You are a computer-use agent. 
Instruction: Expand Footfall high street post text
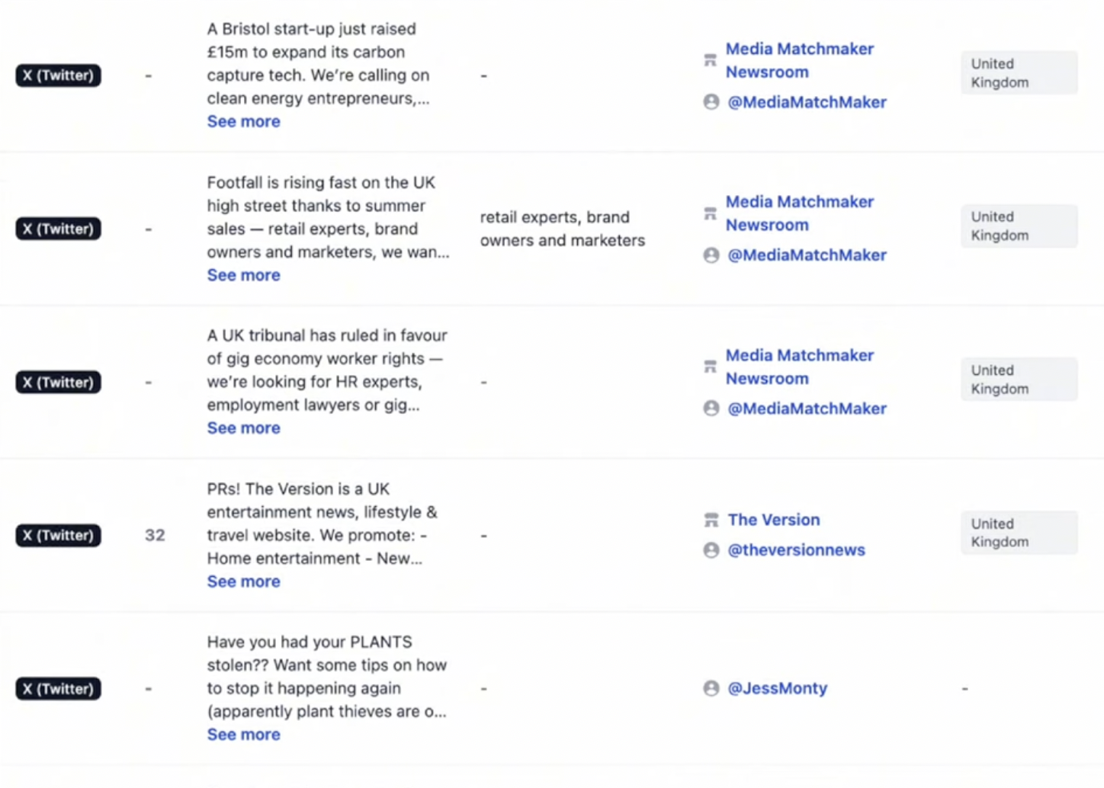(243, 275)
